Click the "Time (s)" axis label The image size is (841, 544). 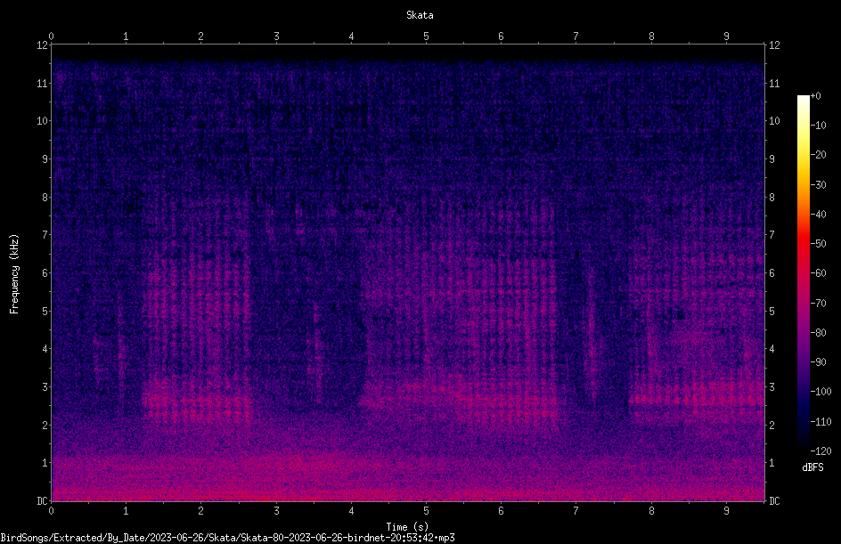[407, 527]
